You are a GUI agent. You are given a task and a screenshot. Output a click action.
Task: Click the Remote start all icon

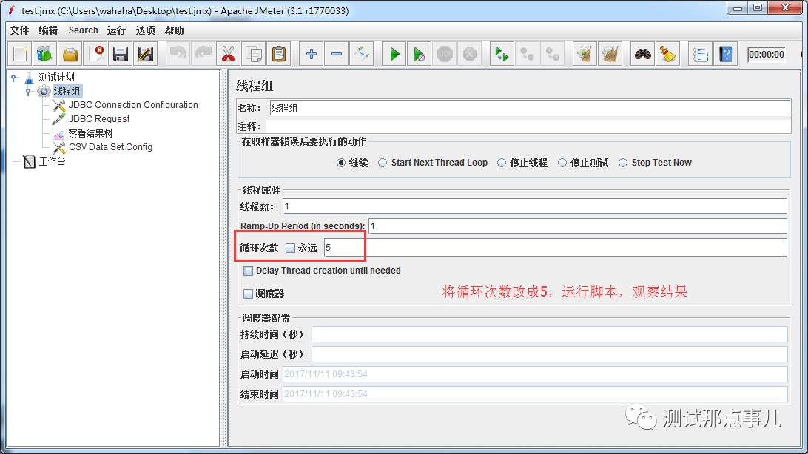point(502,54)
